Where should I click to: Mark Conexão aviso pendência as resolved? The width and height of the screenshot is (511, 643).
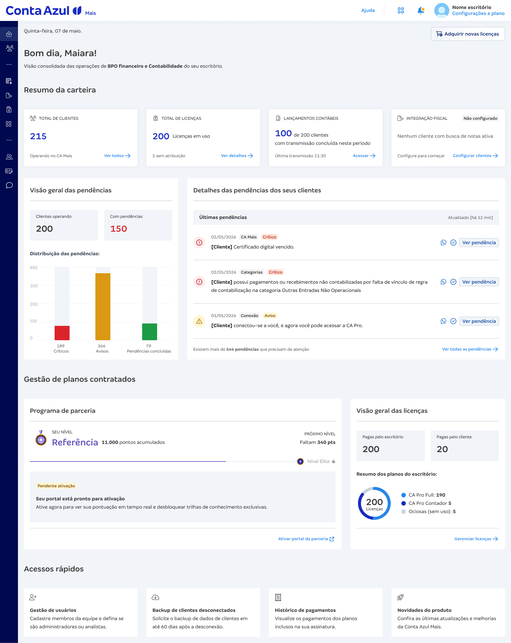453,321
